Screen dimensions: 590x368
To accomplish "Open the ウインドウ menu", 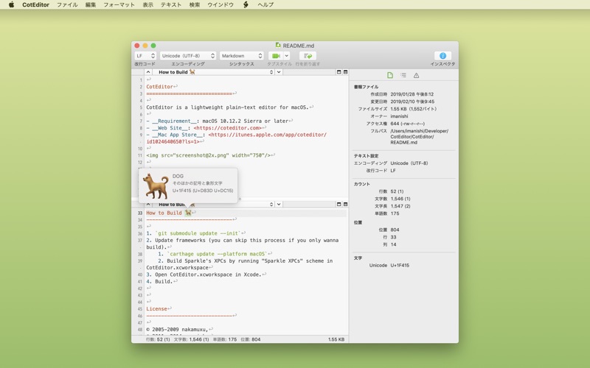I will tap(221, 4).
